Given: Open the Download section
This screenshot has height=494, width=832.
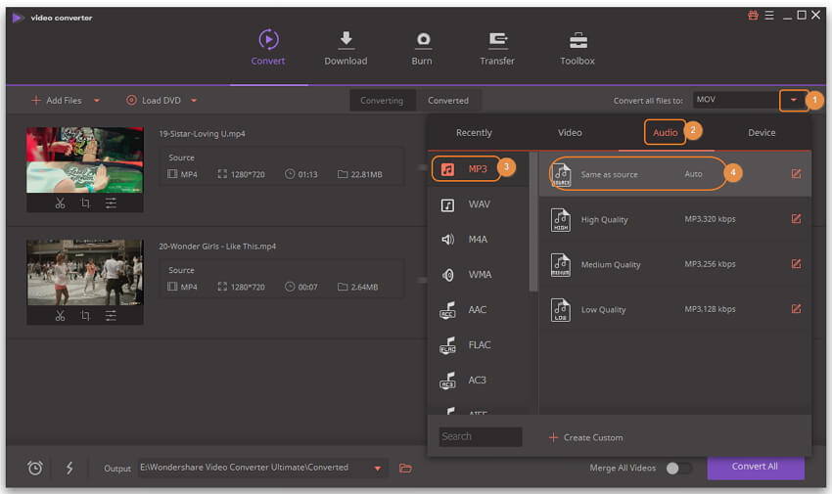Looking at the screenshot, I should pyautogui.click(x=346, y=48).
